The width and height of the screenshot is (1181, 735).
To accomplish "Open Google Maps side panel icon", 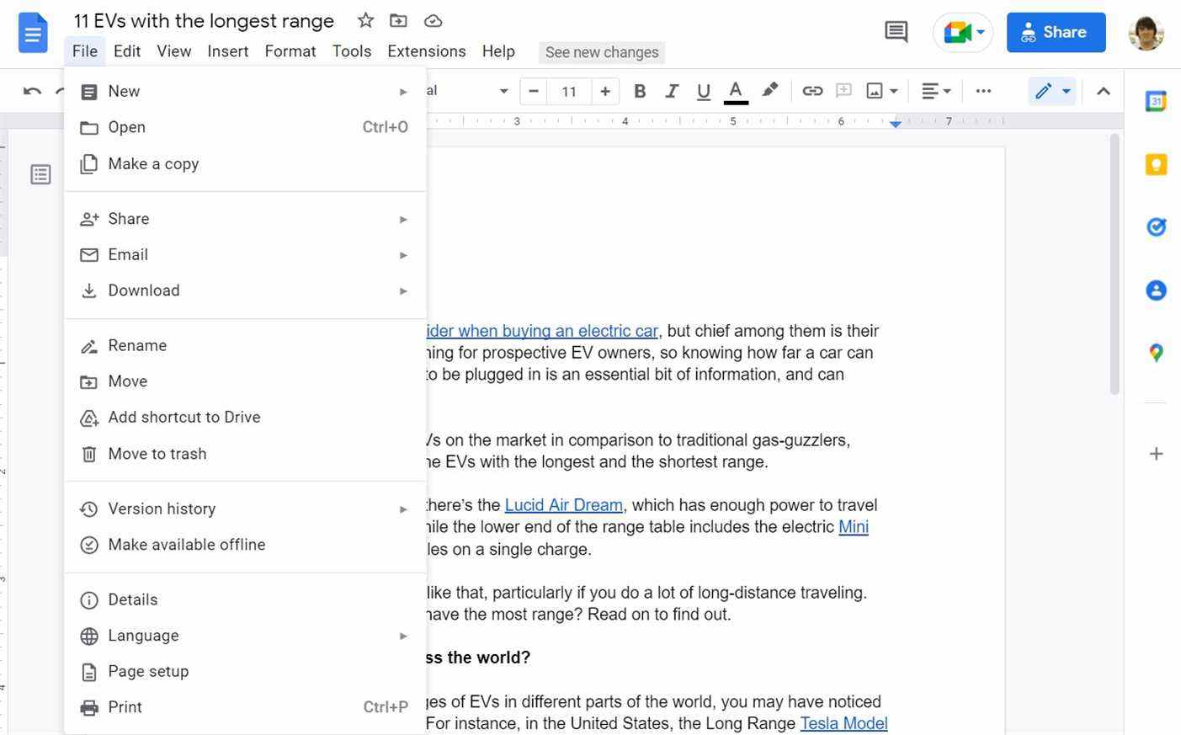I will click(x=1156, y=353).
